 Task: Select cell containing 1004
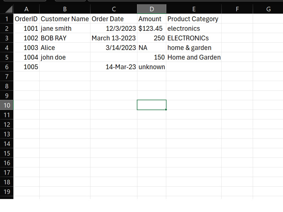pos(26,57)
